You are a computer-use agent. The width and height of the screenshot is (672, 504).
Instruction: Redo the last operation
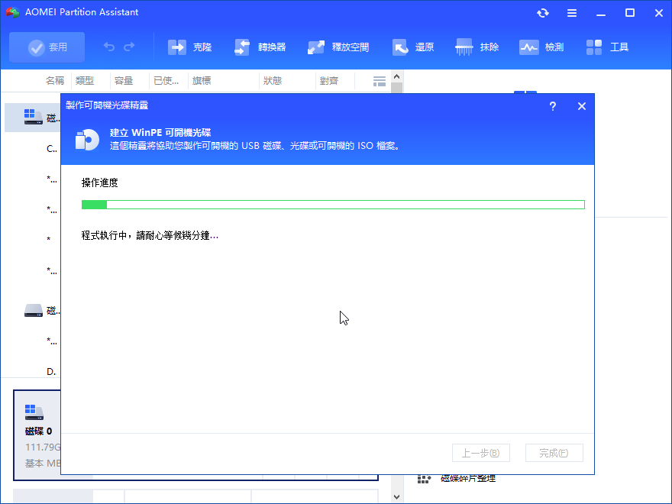point(129,47)
